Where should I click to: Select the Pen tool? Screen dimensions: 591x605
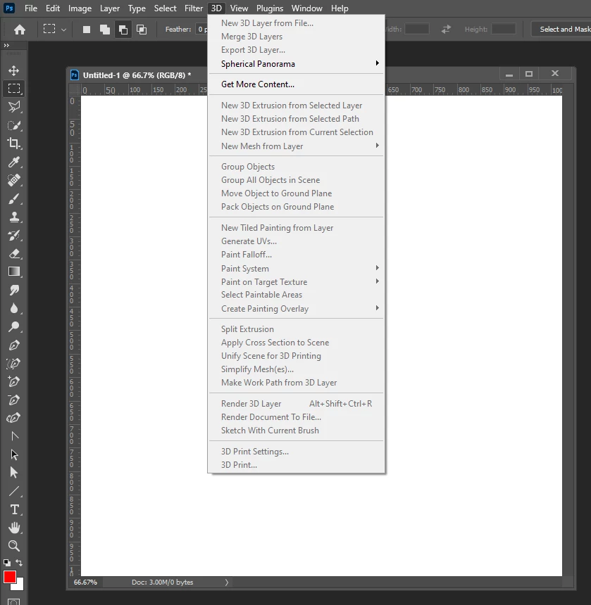(x=14, y=345)
